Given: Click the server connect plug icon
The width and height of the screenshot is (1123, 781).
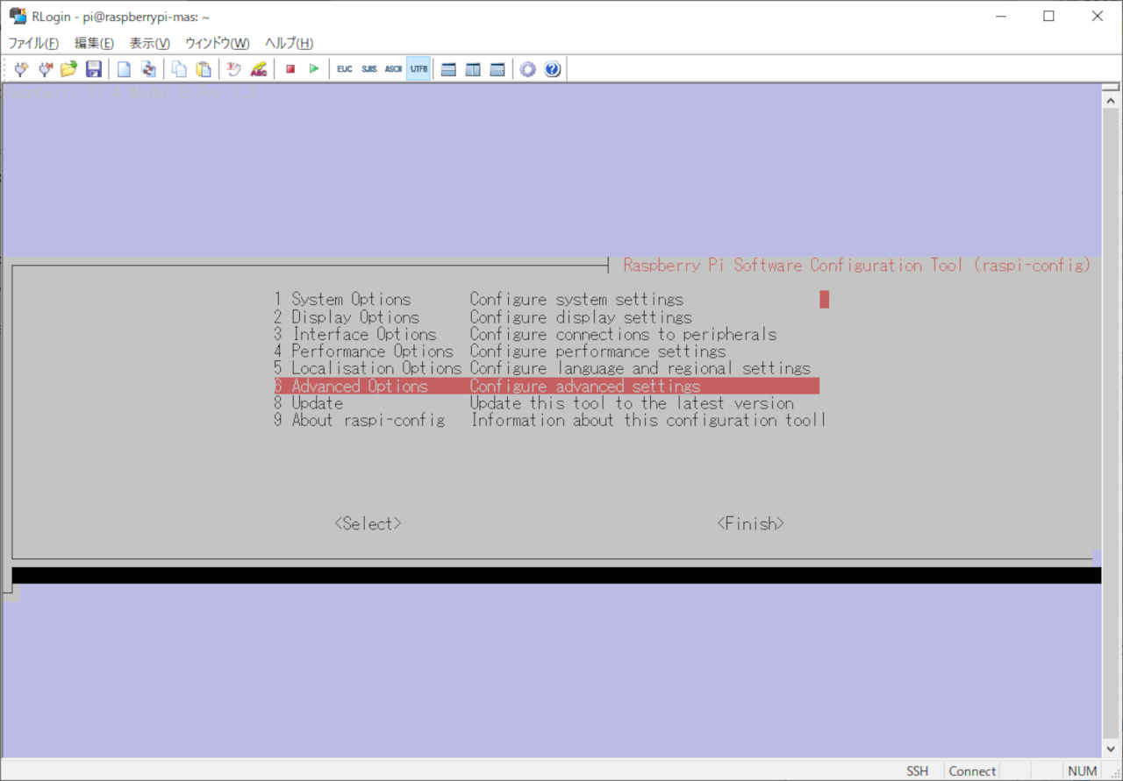Looking at the screenshot, I should point(21,69).
